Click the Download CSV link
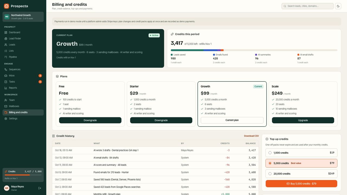Image resolution: width=347 pixels, height=195 pixels. pos(251,136)
